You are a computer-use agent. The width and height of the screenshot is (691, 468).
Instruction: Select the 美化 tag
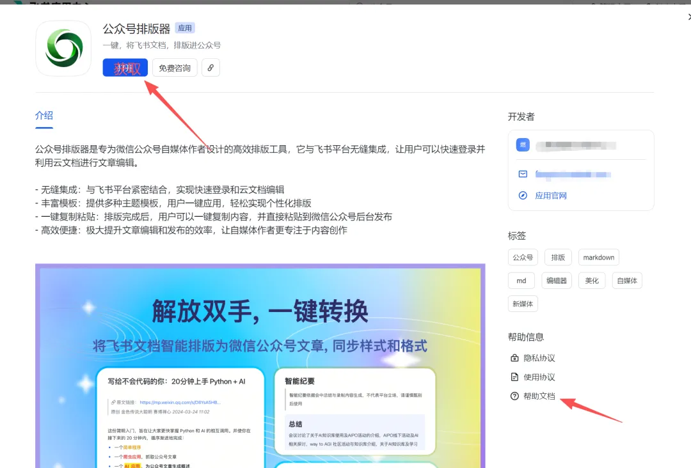point(592,281)
